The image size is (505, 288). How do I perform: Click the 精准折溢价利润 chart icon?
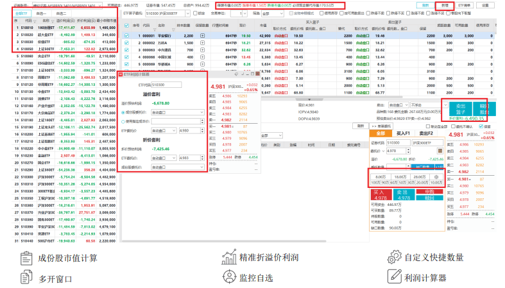pyautogui.click(x=229, y=257)
